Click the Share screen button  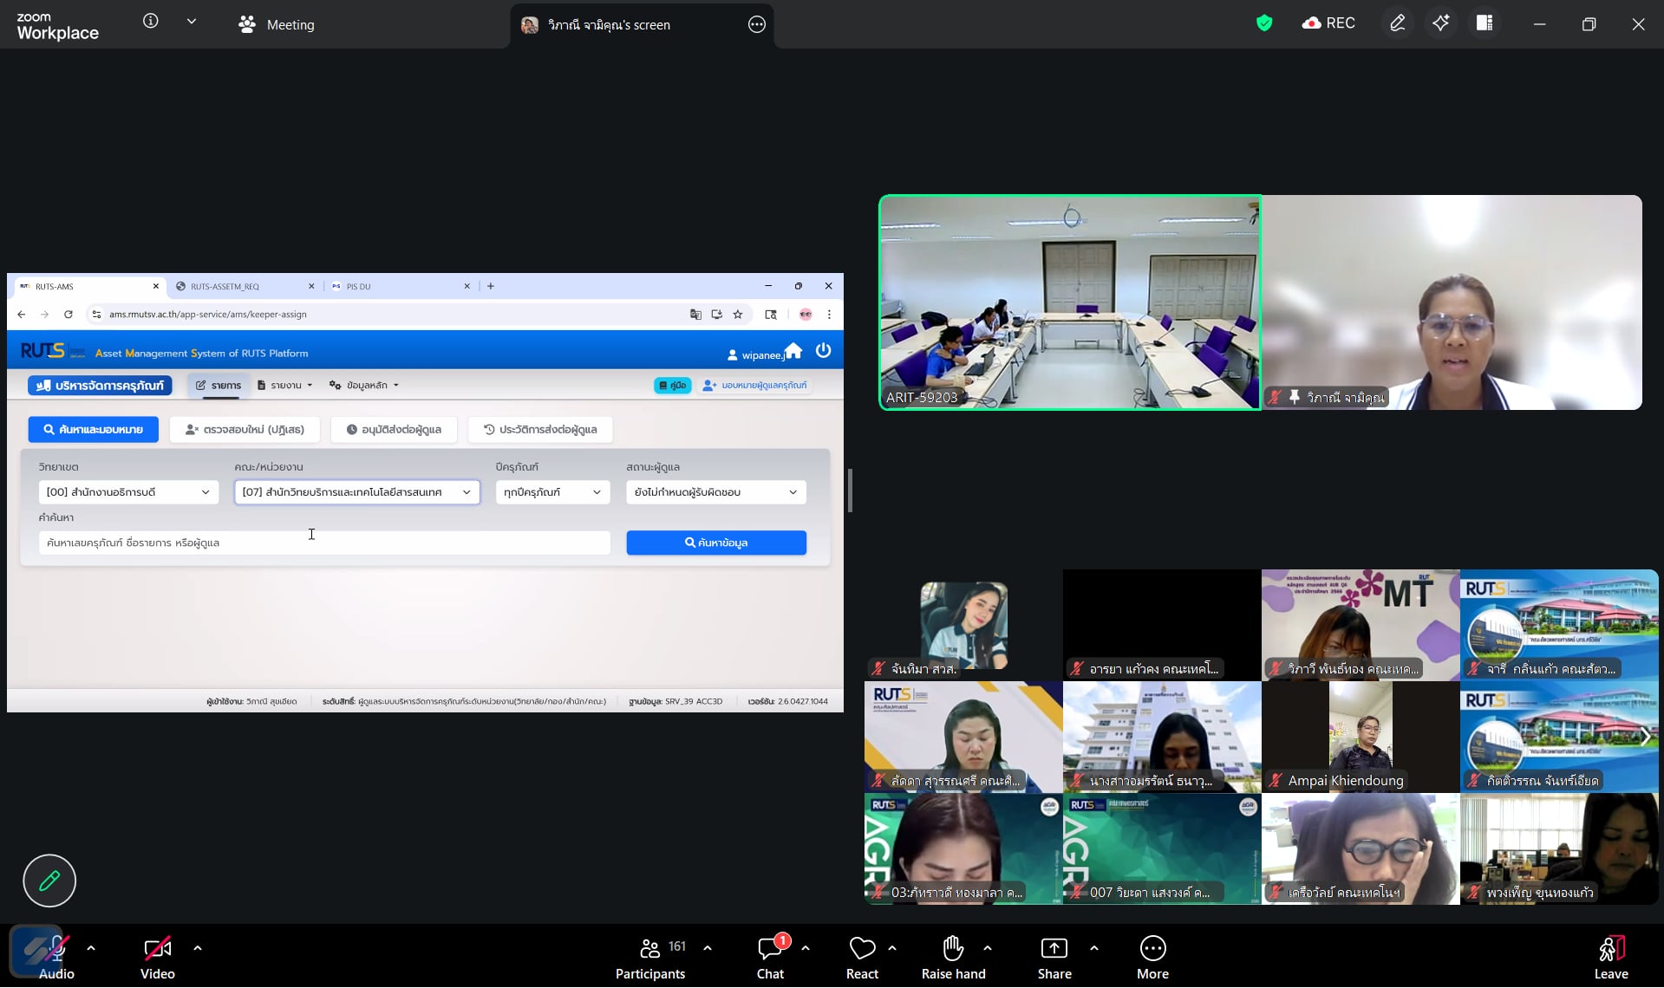pos(1054,957)
